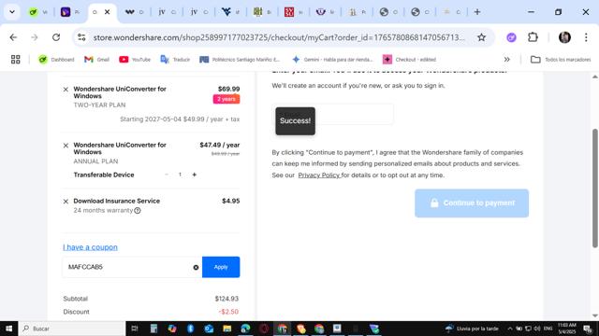Apply the coupon code
The image size is (599, 336).
click(221, 267)
